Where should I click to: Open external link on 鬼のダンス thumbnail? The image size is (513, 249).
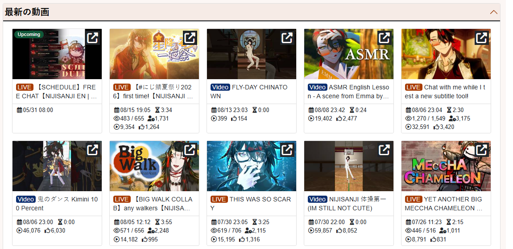pyautogui.click(x=93, y=150)
